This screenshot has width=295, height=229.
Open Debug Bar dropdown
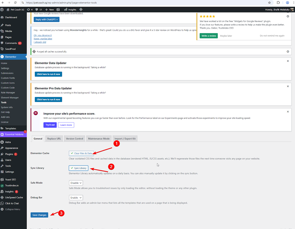[76, 198]
